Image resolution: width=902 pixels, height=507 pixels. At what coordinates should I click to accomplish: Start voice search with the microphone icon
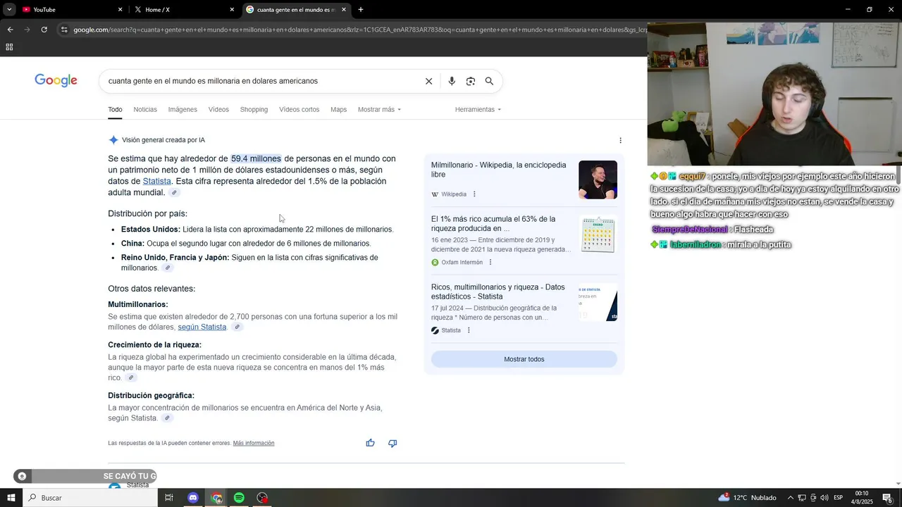point(452,81)
